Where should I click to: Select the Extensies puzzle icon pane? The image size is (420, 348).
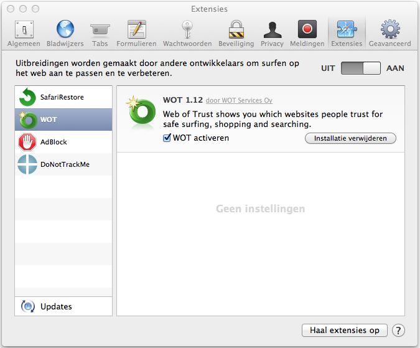click(347, 34)
